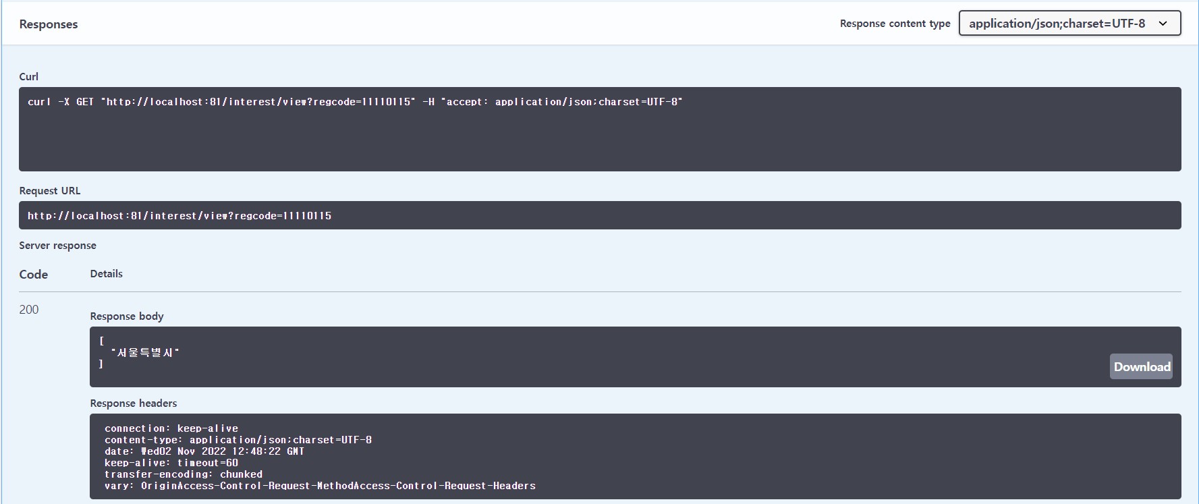Click the vary header line
The width and height of the screenshot is (1199, 504).
[x=320, y=486]
